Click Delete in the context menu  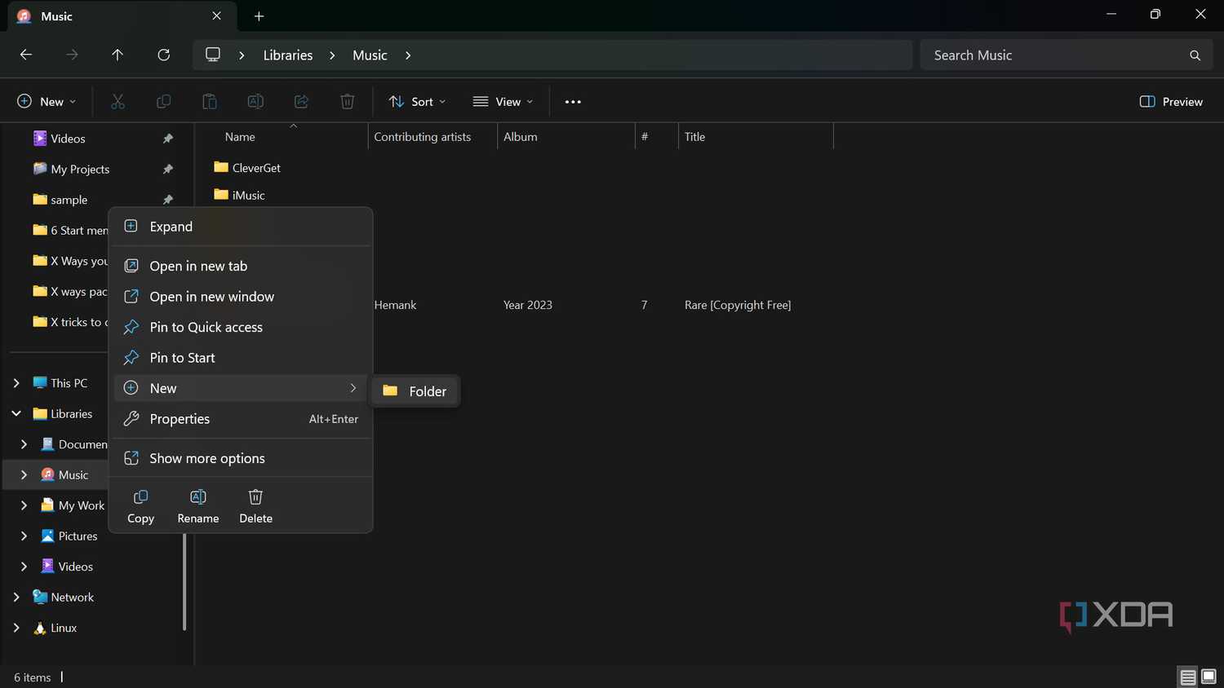pos(255,506)
